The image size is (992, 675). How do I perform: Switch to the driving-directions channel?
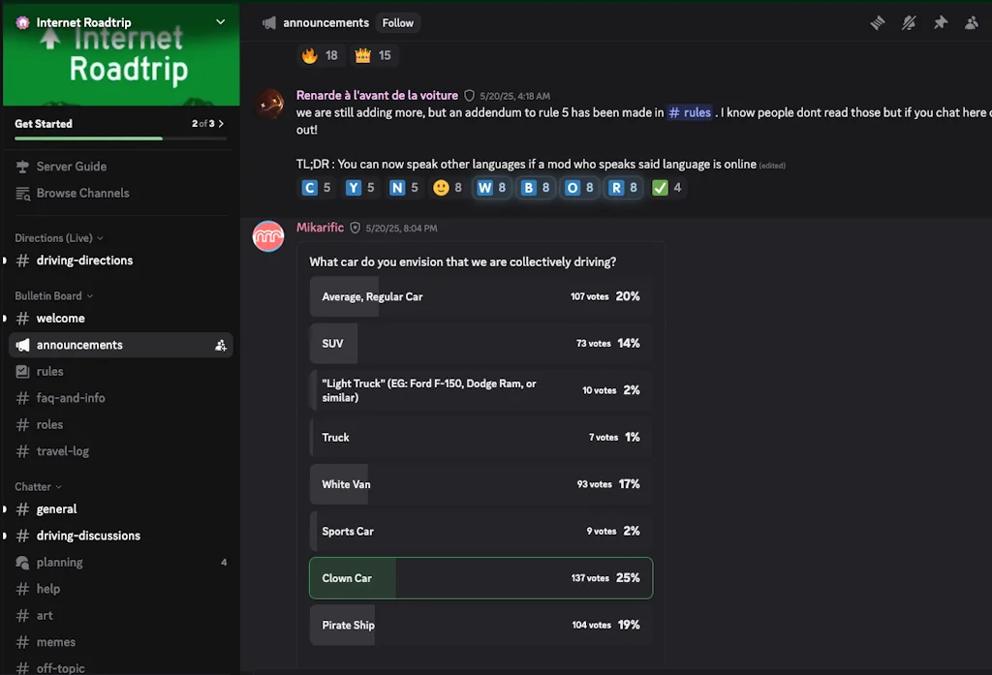84,261
